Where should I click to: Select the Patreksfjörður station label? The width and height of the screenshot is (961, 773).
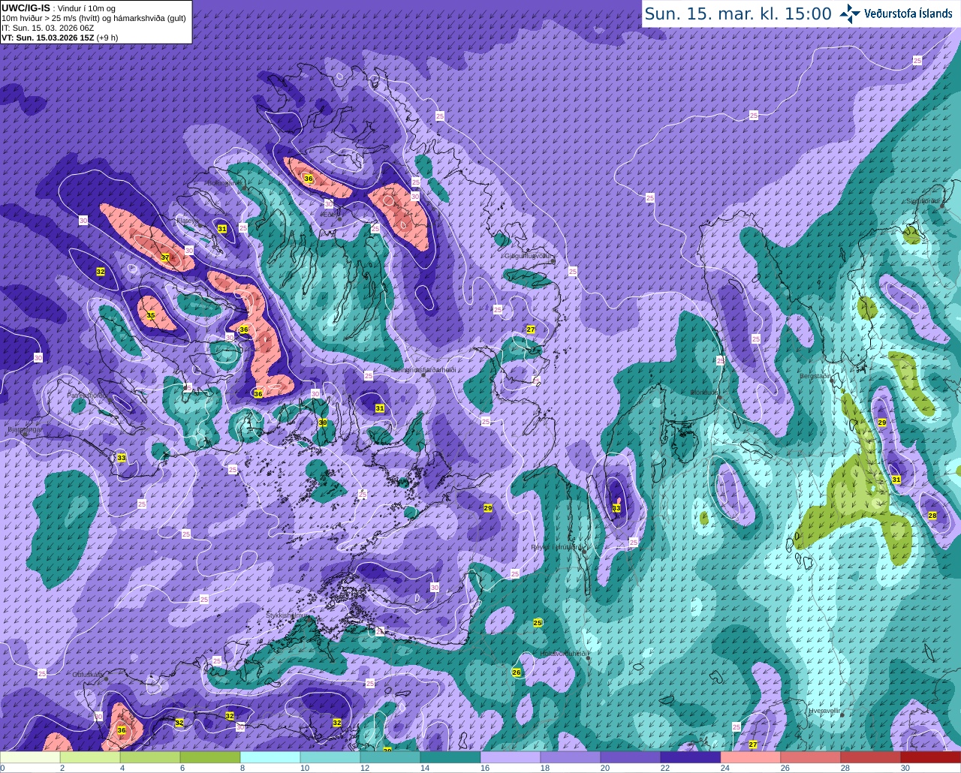(x=86, y=395)
